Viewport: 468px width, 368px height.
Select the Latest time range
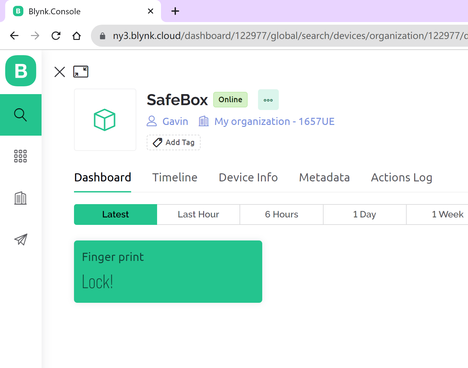[116, 215]
